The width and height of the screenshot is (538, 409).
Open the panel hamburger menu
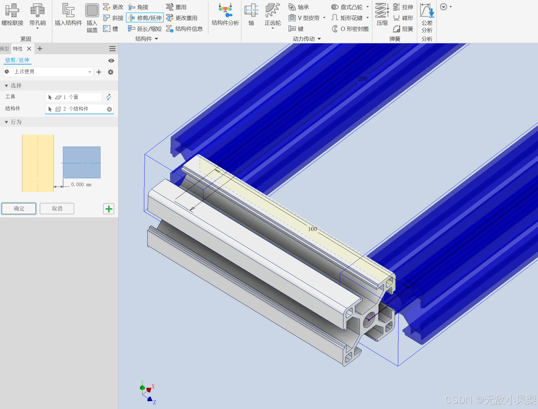[112, 49]
